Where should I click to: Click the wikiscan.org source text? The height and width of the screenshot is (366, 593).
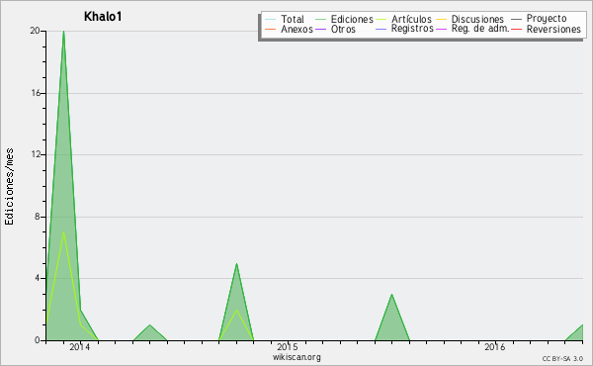point(296,357)
